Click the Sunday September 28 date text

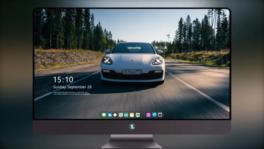[x=73, y=87]
